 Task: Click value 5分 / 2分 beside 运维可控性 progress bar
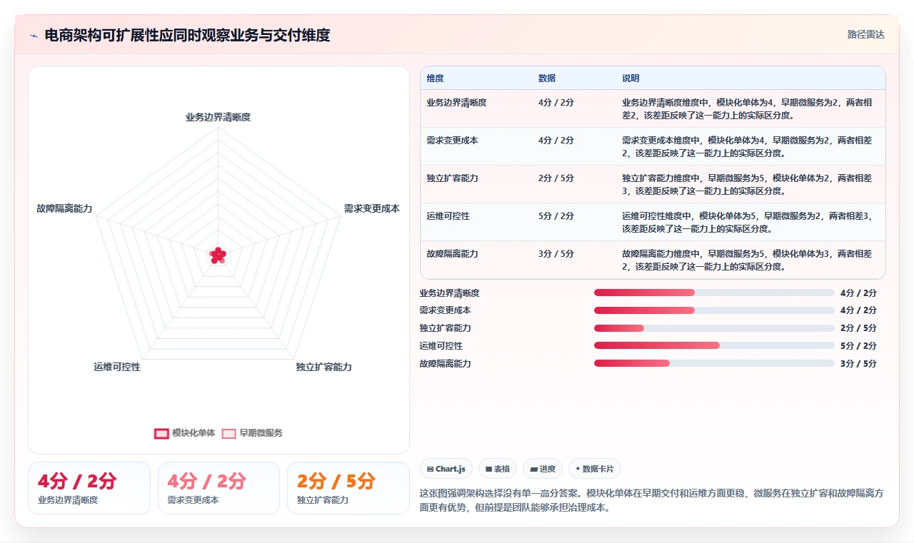point(858,345)
